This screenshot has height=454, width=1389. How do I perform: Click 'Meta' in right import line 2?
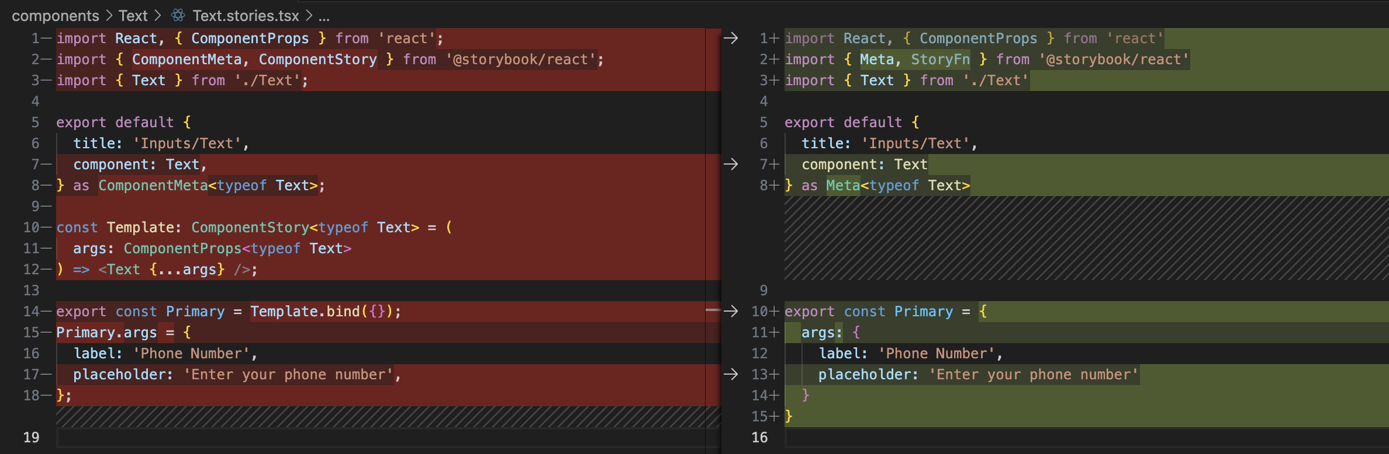point(877,60)
